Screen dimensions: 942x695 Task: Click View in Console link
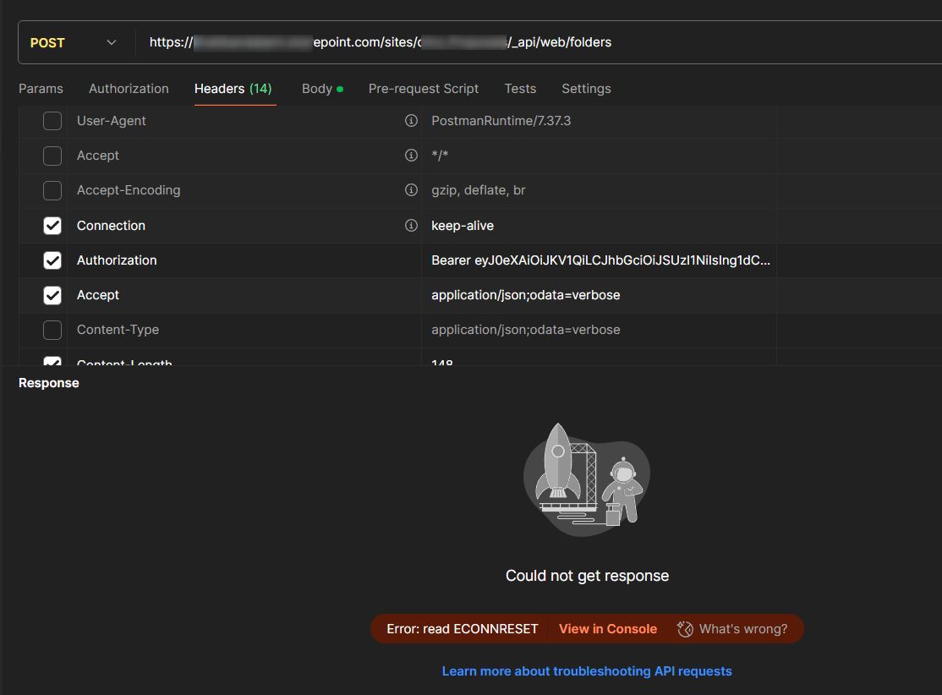pos(608,629)
